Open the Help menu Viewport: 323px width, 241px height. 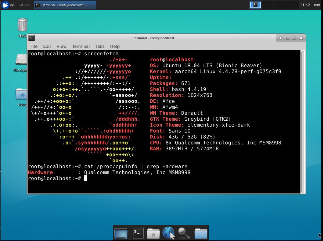pos(115,46)
